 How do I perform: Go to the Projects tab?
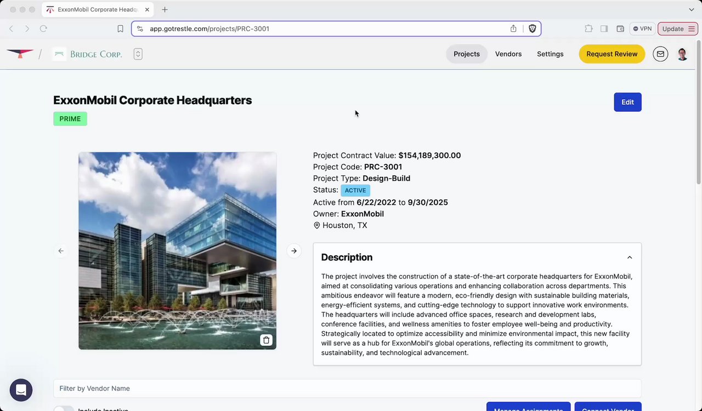point(467,54)
